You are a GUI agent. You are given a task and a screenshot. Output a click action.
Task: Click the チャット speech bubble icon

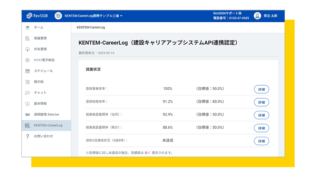[28, 93]
